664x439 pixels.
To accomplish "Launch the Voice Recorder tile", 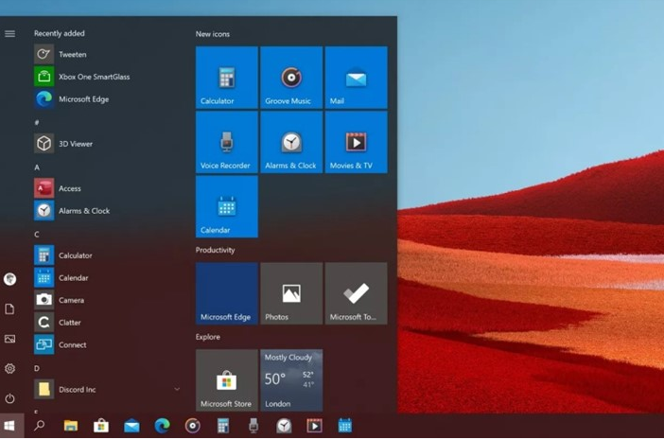I will point(227,142).
